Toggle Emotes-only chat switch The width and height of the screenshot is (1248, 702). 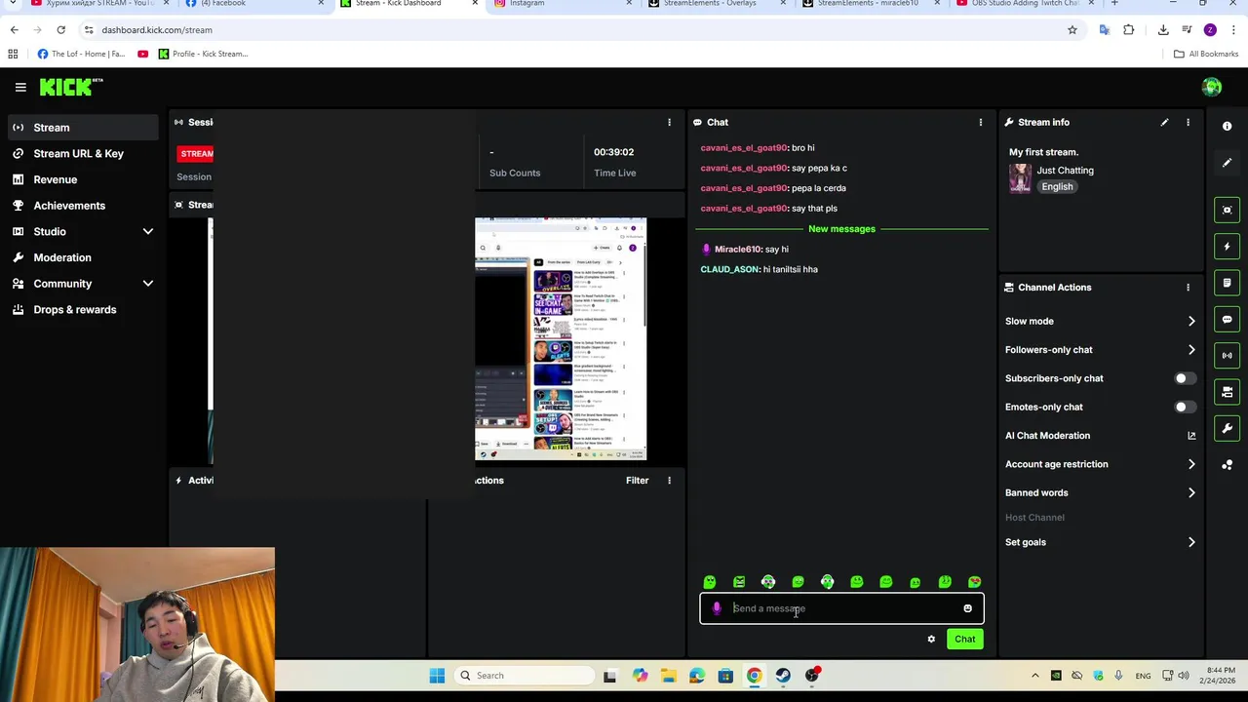pyautogui.click(x=1185, y=407)
